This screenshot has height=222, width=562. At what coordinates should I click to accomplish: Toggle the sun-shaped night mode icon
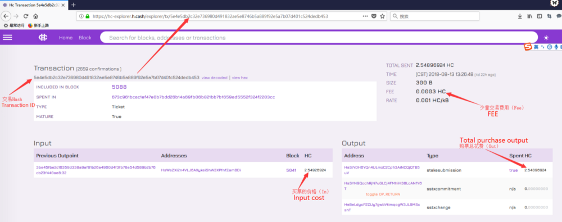pyautogui.click(x=546, y=38)
